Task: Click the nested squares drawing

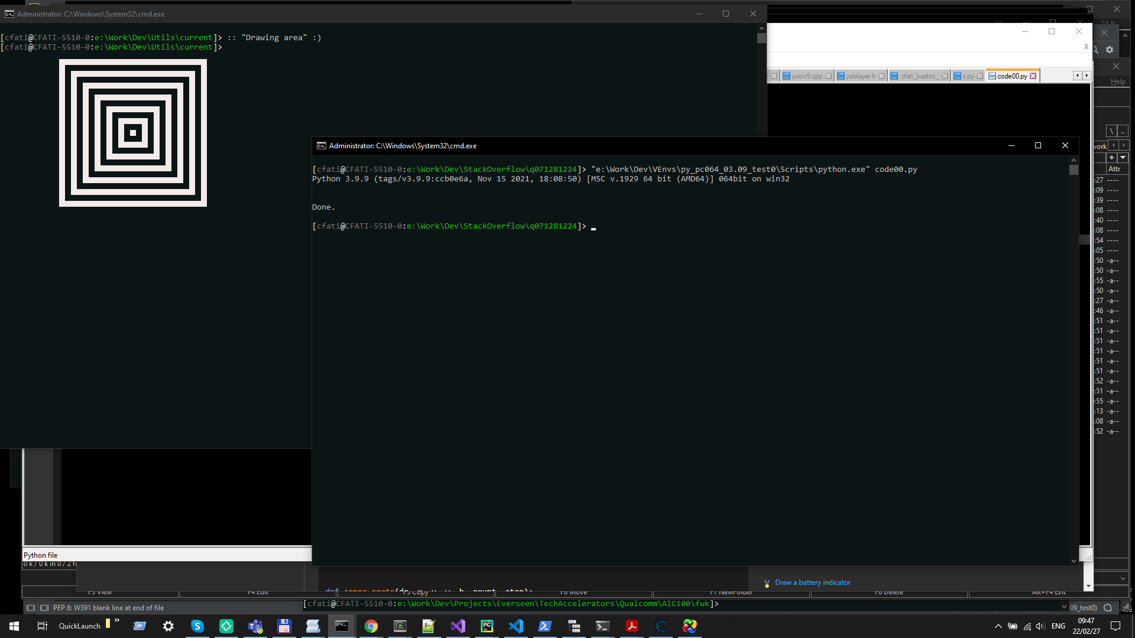Action: (x=133, y=133)
